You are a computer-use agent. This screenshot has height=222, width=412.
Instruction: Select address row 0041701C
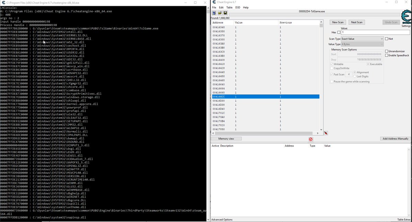coord(265,113)
